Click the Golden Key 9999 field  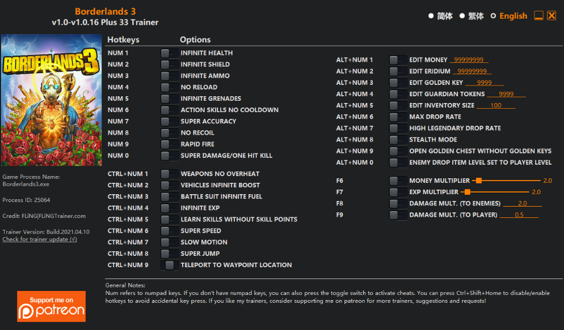tap(484, 83)
